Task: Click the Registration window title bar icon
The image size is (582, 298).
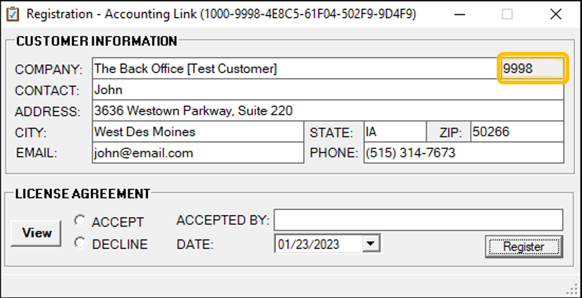Action: coord(12,13)
